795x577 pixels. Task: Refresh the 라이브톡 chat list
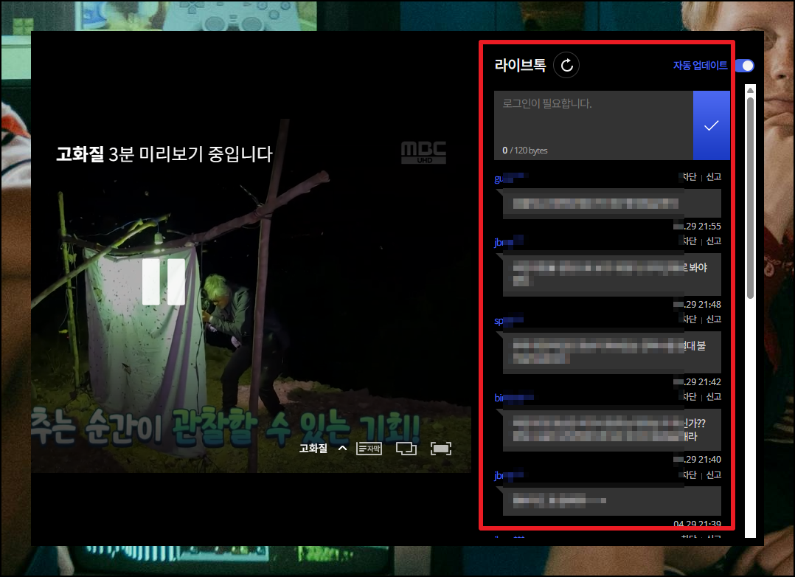pyautogui.click(x=566, y=65)
